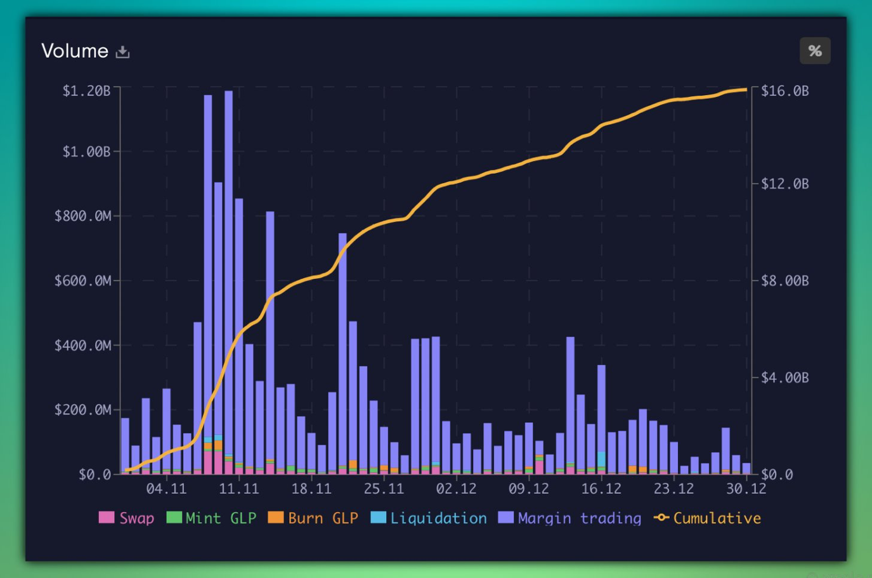
Task: Click the purple Margin trading legend square
Action: coord(505,518)
